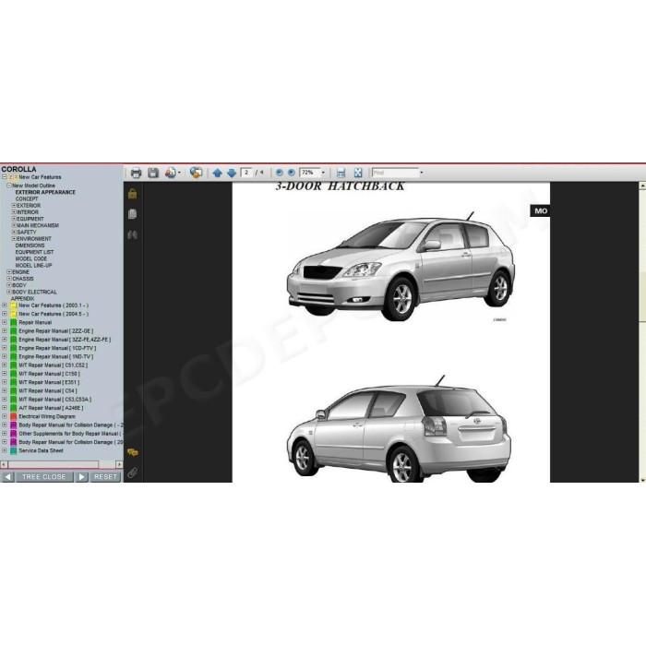Open the email/share icon in the toolbar
This screenshot has height=646, width=646.
[170, 173]
